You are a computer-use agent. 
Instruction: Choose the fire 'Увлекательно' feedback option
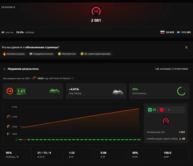point(14,54)
